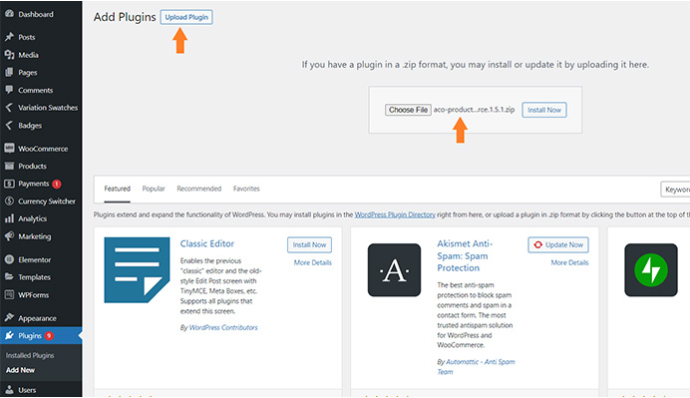690x398 pixels.
Task: Click the Upload Plugin button
Action: click(186, 17)
